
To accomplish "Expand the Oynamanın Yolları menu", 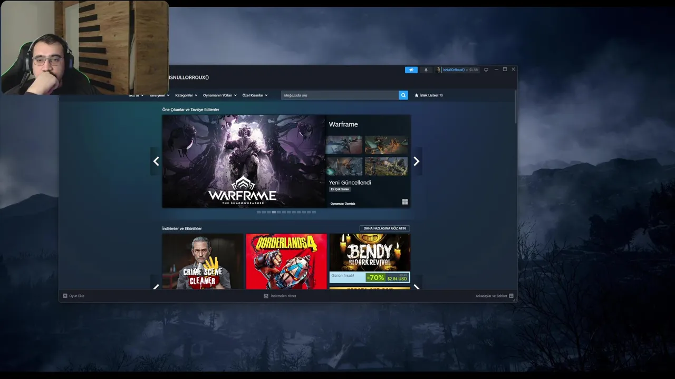I will point(220,95).
